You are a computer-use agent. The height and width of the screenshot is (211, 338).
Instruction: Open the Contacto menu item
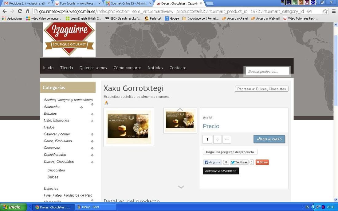(x=178, y=68)
